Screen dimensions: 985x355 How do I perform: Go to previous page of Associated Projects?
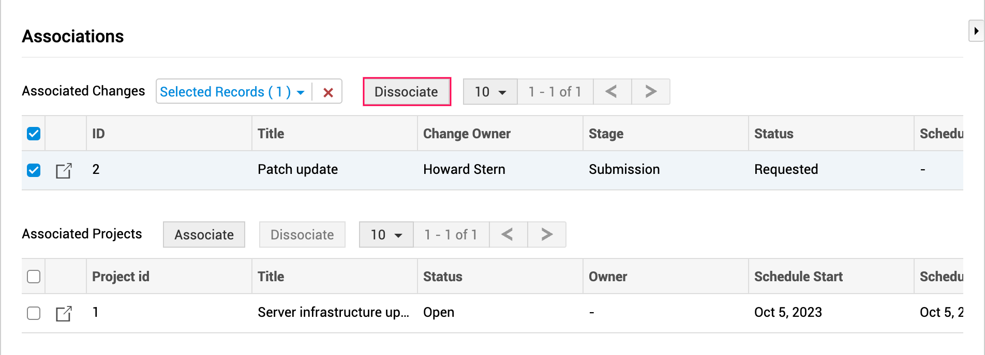coord(508,235)
